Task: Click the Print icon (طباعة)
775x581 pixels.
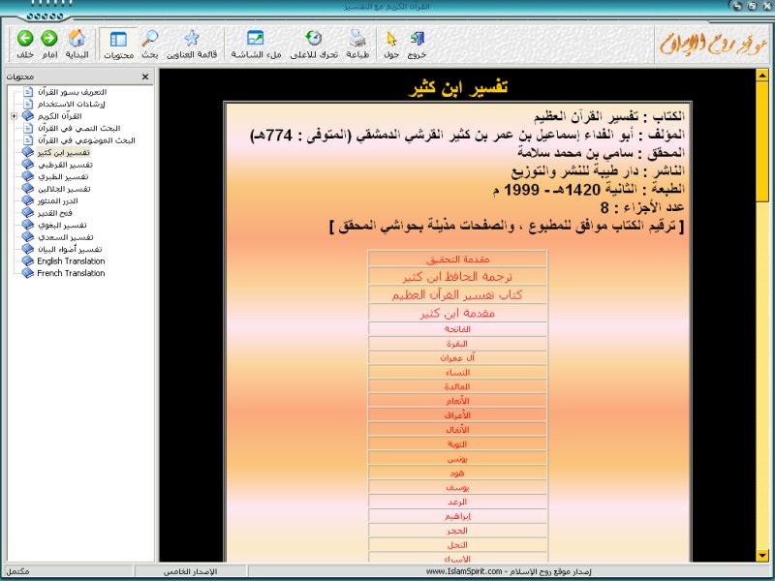Action: click(357, 39)
